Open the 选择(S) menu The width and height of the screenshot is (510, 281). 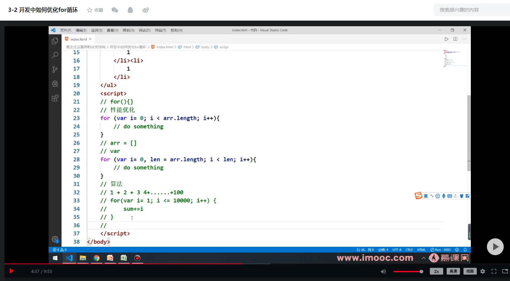97,30
